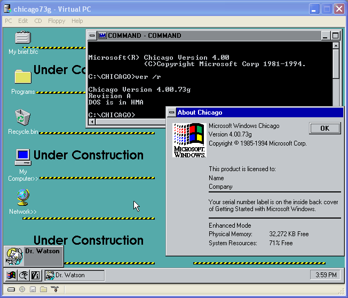Screen dimensions: 348x298
Task: Click the taskbar clock showing 3:59 PM
Action: pyautogui.click(x=326, y=275)
